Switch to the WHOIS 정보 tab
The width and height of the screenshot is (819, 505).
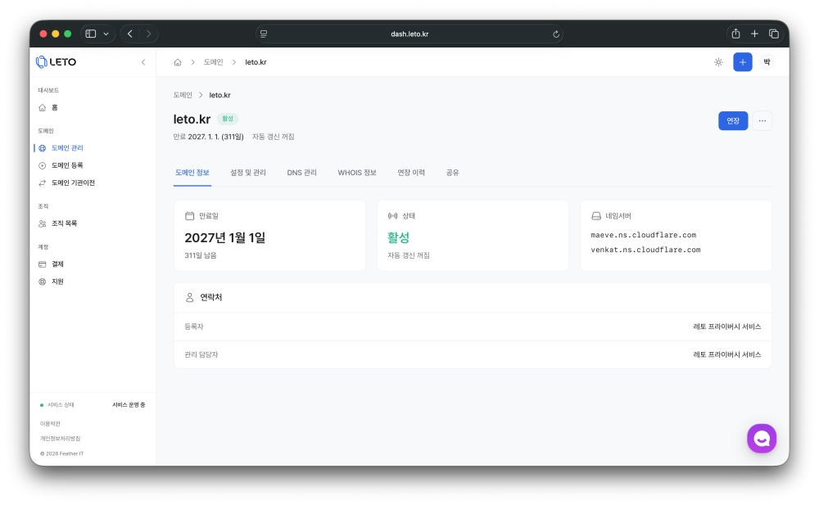357,173
